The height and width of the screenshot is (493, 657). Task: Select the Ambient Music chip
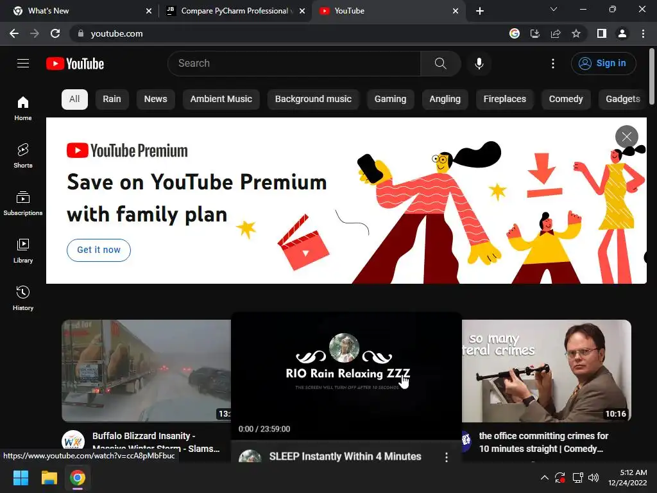coord(221,99)
